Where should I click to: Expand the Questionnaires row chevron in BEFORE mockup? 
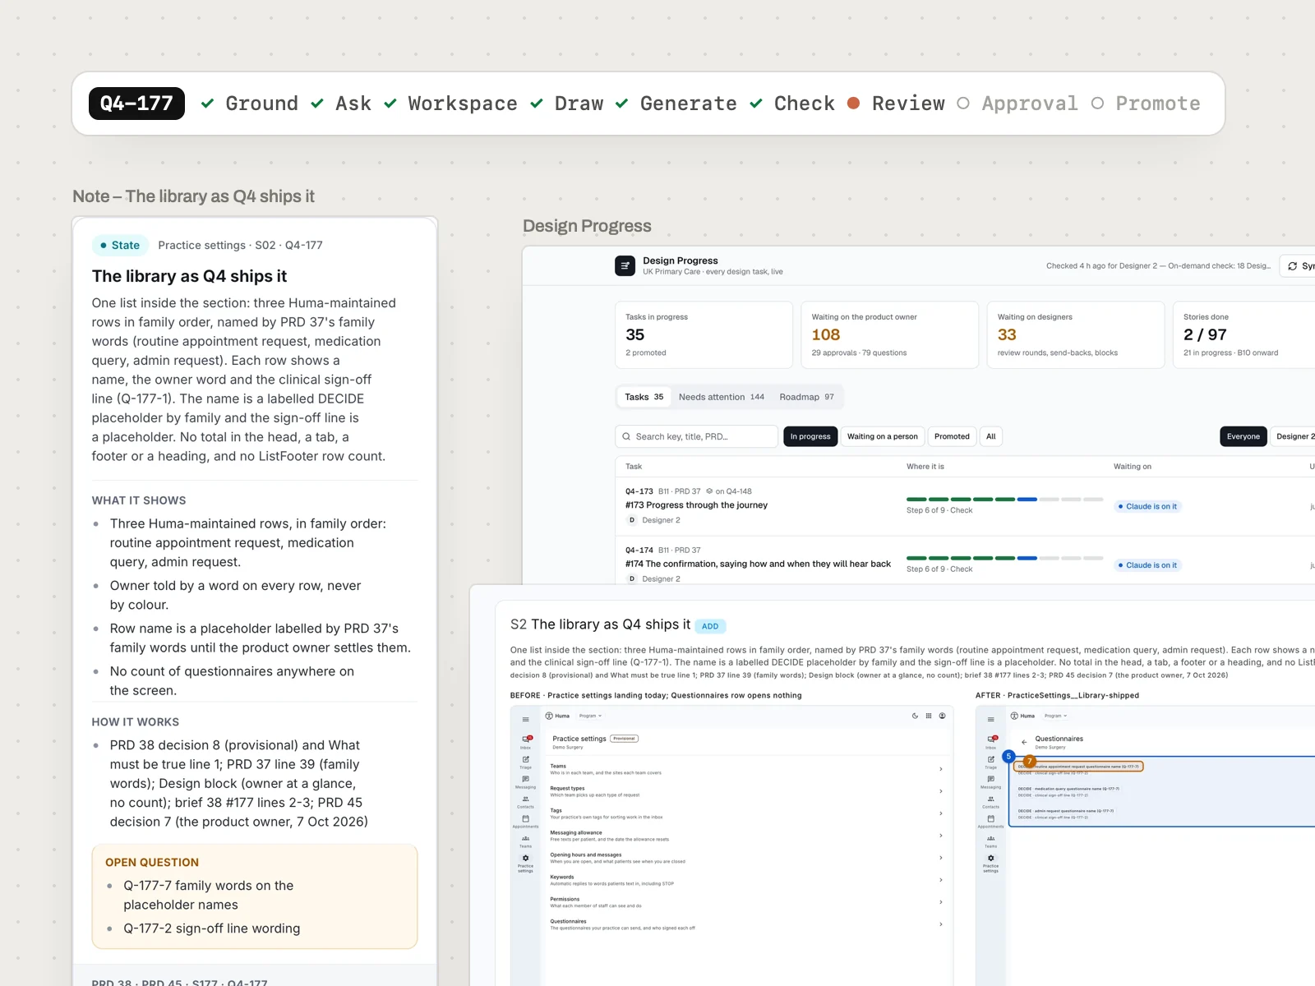[x=941, y=924]
